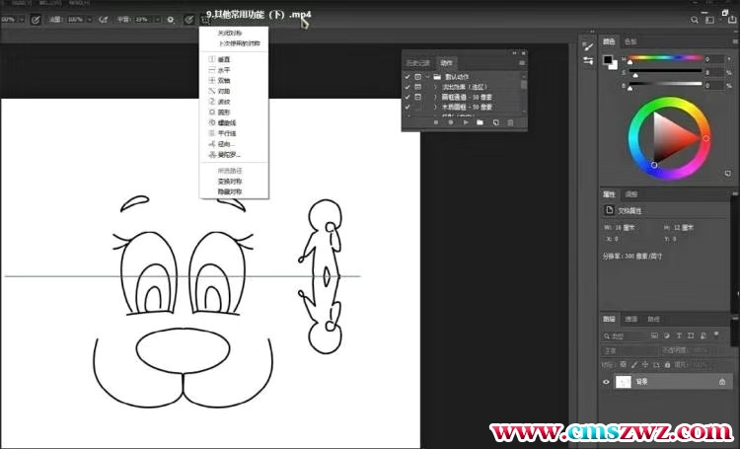Toggle the checkmark for 默认动作 set

point(407,76)
